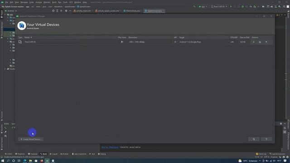The width and height of the screenshot is (290, 163).
Task: Open the TODO tool window tab
Action: pyautogui.click(x=9, y=154)
